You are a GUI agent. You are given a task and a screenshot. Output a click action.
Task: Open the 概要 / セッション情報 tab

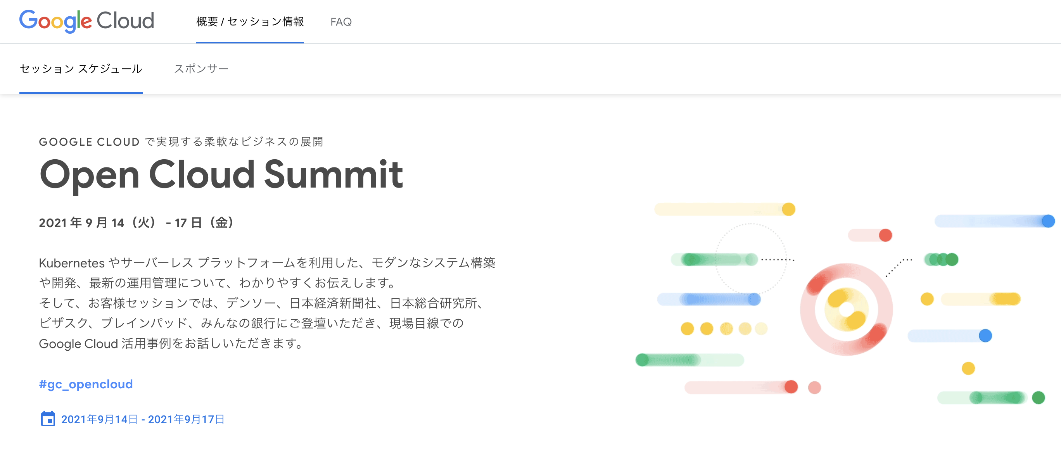coord(250,21)
